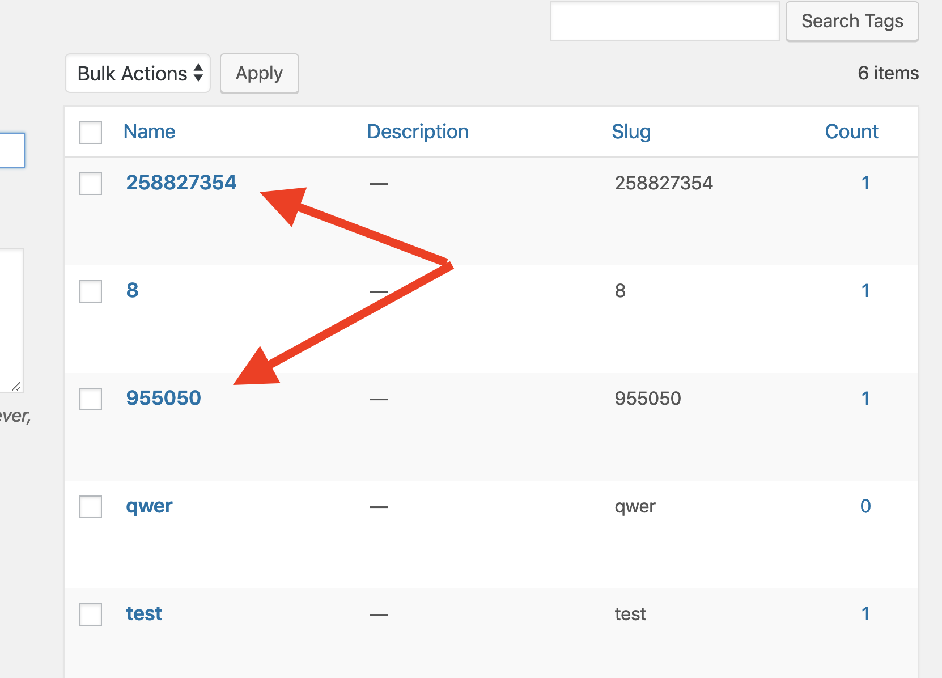Click the Search Tags button
The width and height of the screenshot is (942, 678).
coord(852,22)
